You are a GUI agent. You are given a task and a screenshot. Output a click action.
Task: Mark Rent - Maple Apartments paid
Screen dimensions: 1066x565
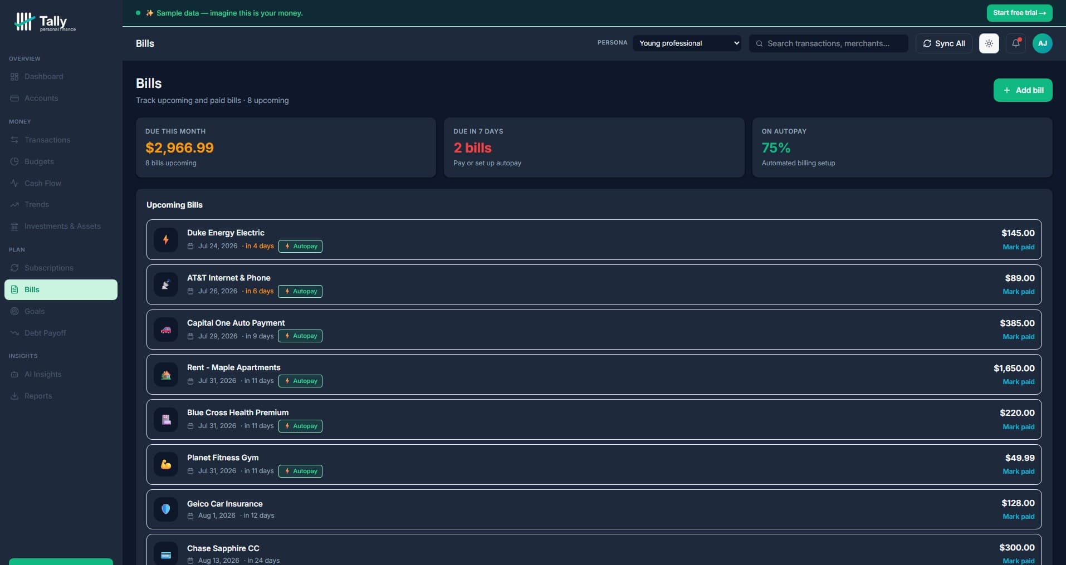pos(1018,382)
